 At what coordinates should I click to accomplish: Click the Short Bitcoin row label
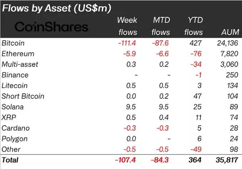point(23,96)
